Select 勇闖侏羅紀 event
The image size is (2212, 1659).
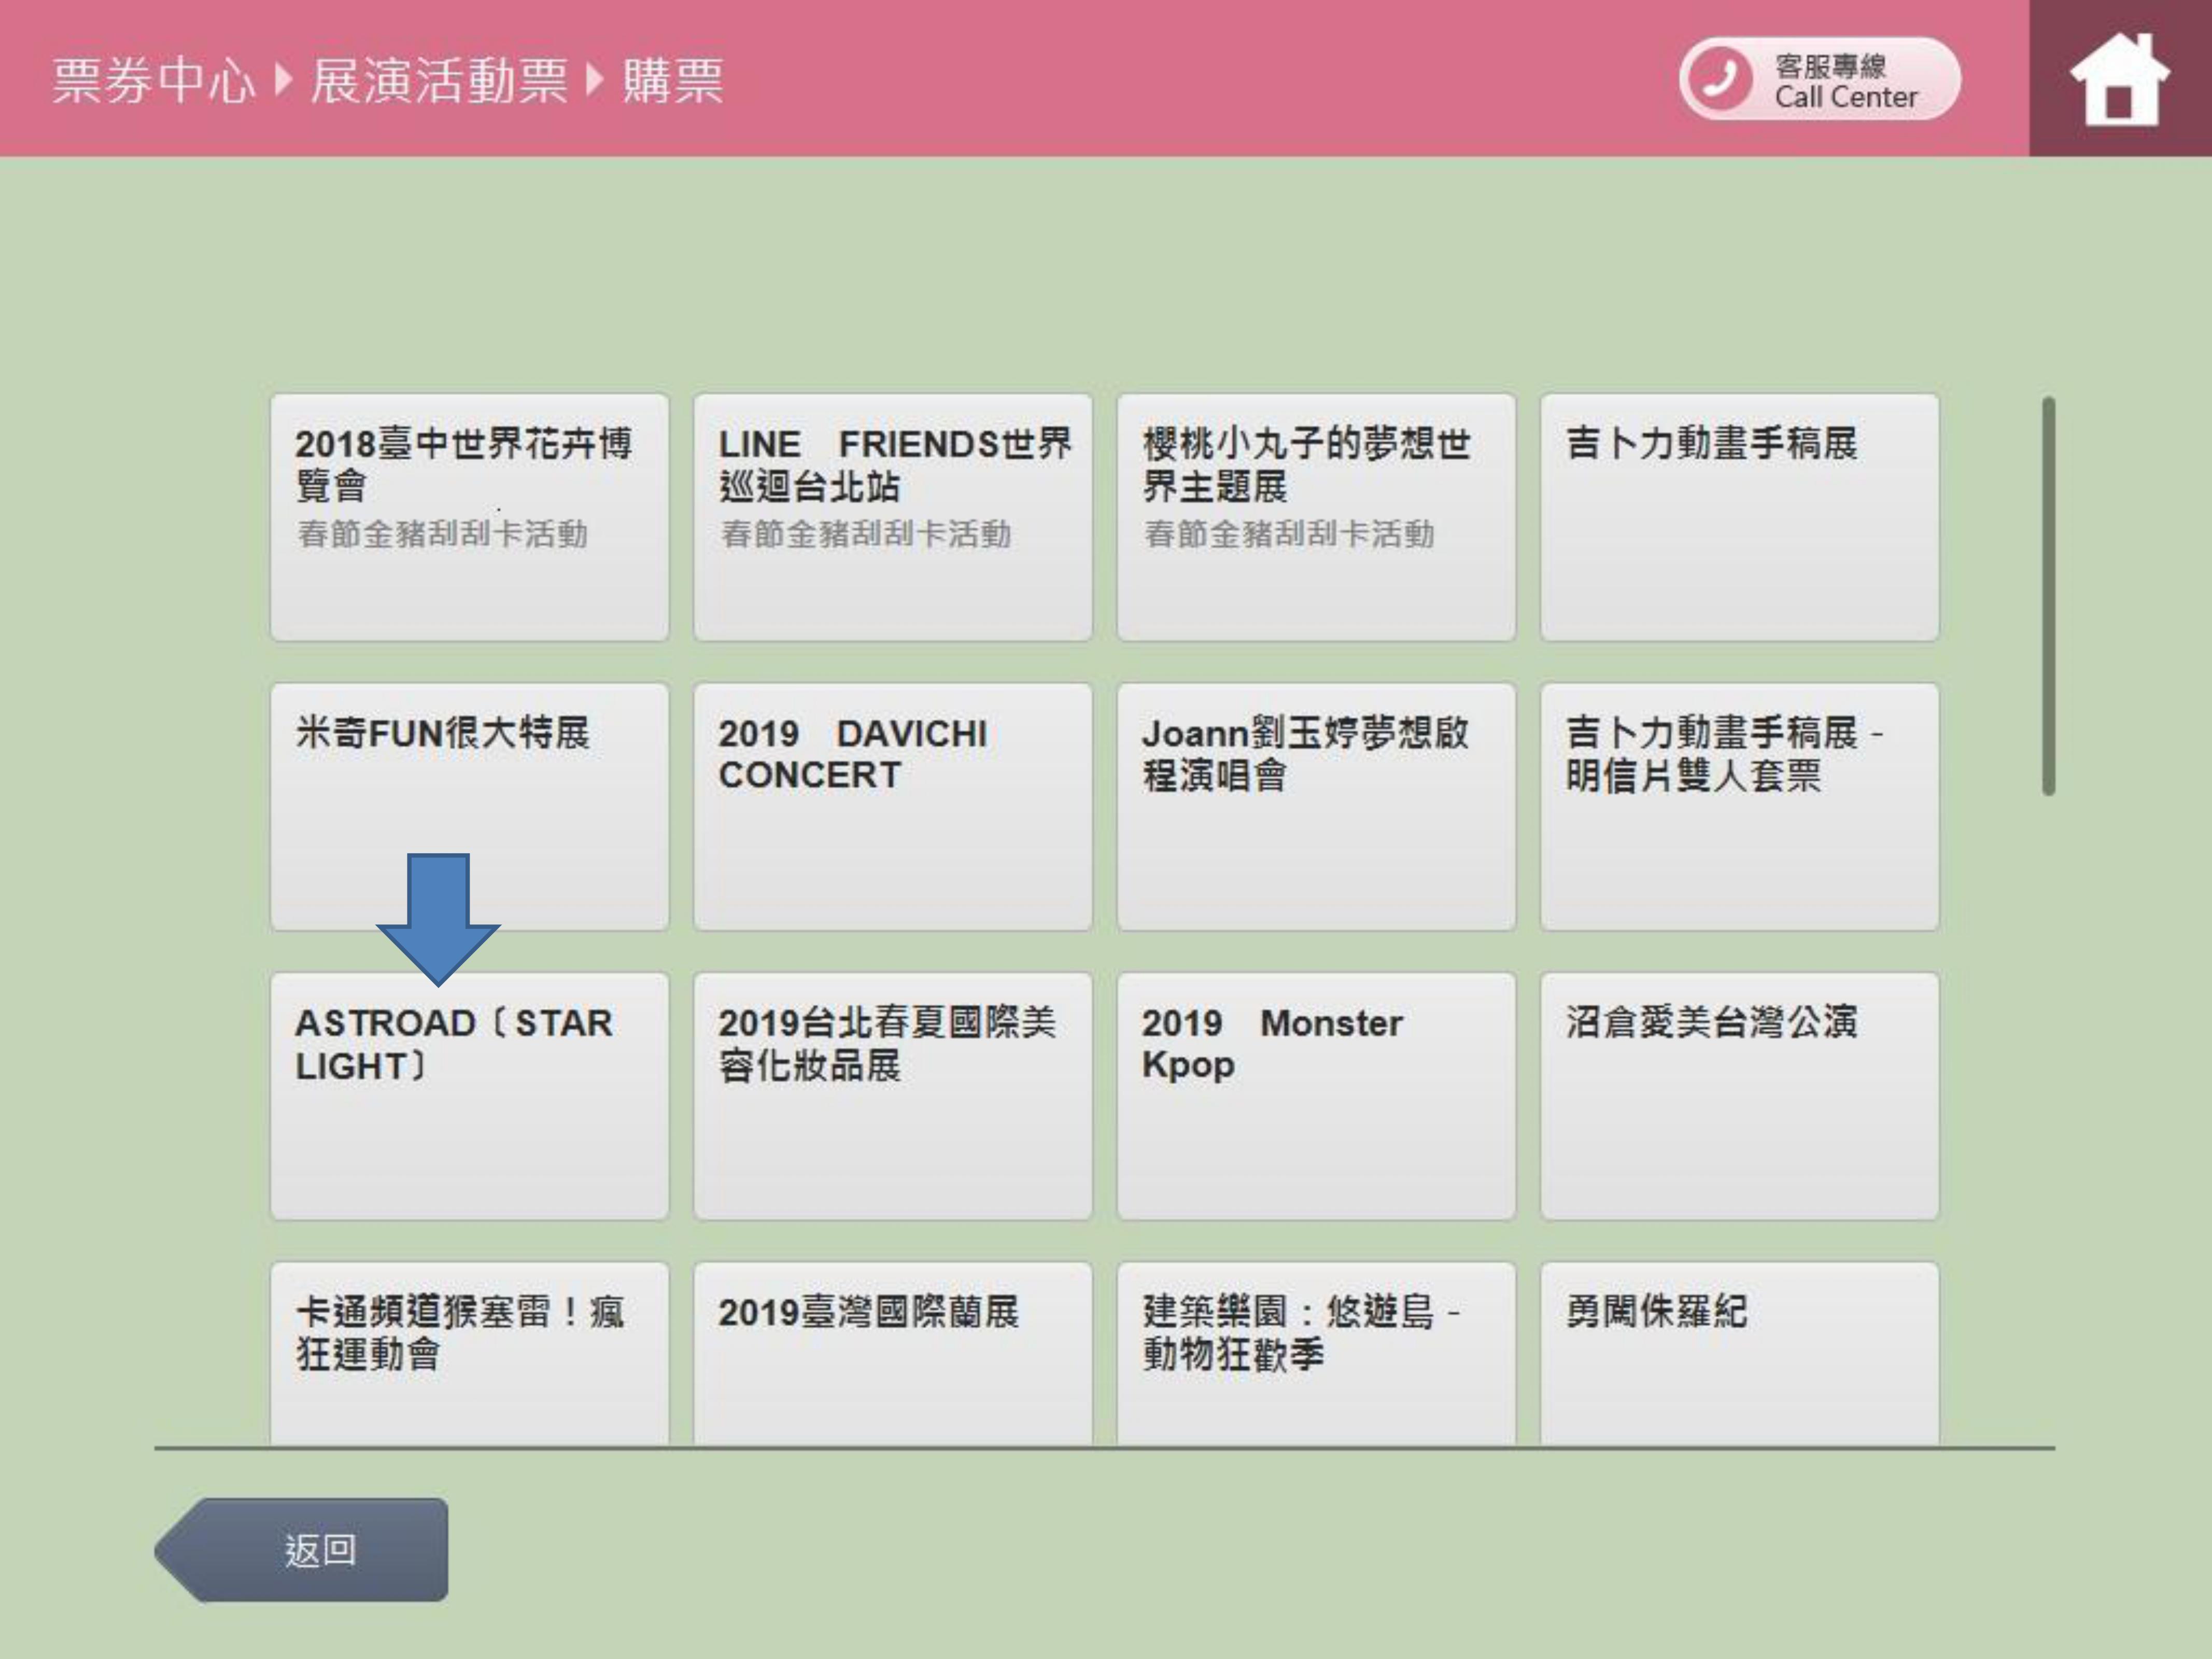point(1740,1353)
